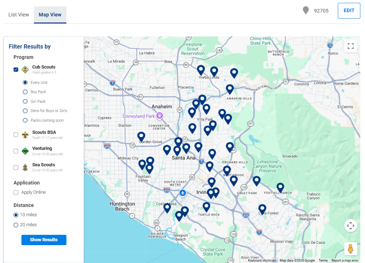The image size is (365, 263).
Task: Click the airport icon on map
Action: pos(183,193)
